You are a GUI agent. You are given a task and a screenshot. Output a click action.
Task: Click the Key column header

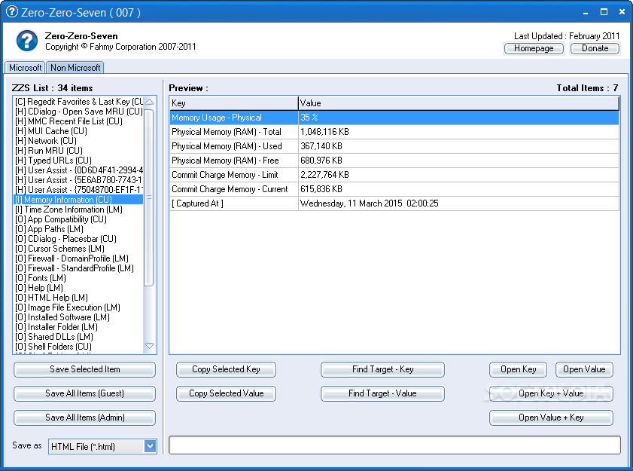point(234,103)
